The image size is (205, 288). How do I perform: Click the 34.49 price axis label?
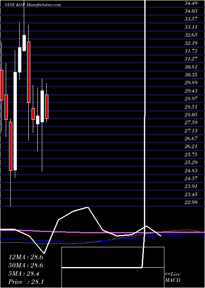(x=191, y=3)
